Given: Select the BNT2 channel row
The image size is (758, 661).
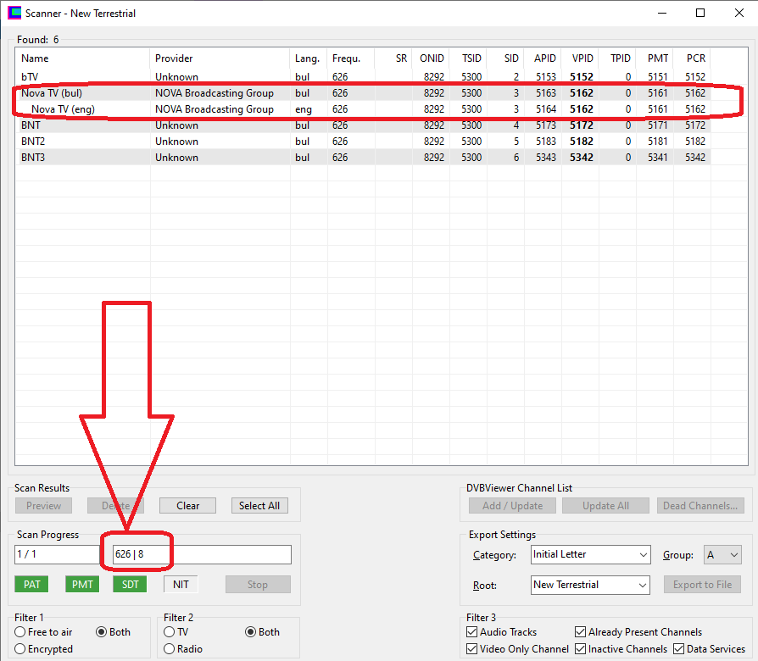Looking at the screenshot, I should (363, 141).
